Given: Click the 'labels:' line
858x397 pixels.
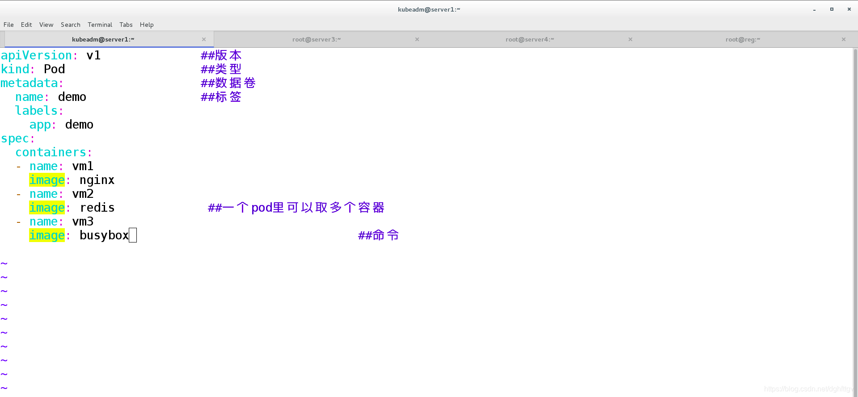Looking at the screenshot, I should [x=39, y=111].
